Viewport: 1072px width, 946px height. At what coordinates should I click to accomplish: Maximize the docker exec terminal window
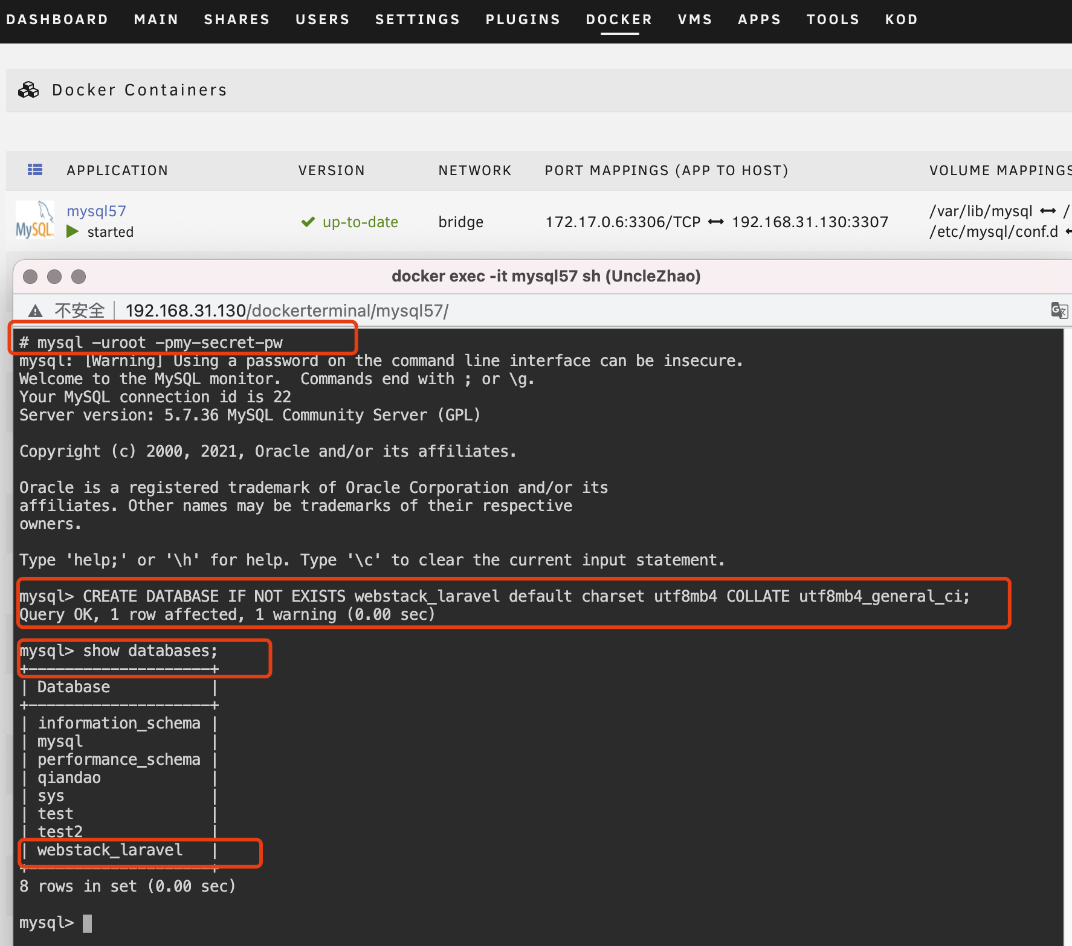tap(79, 277)
